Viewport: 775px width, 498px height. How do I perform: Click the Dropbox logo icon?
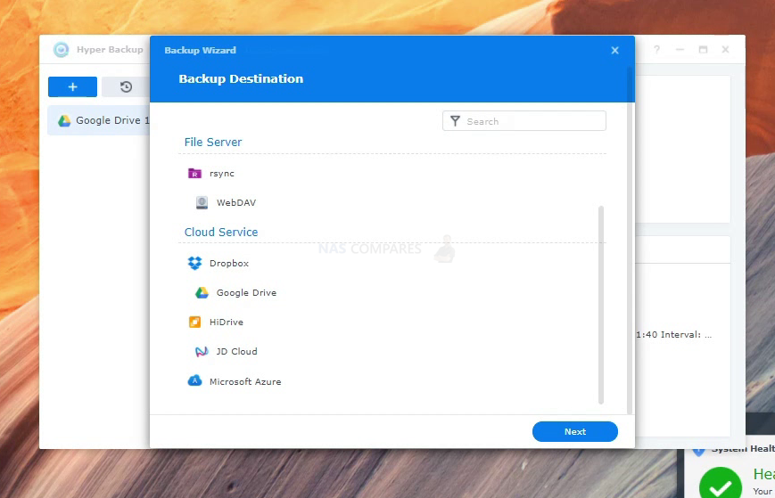point(194,263)
